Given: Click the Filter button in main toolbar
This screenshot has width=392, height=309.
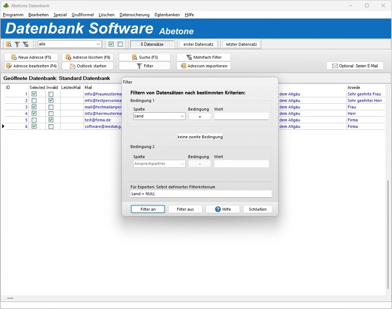Looking at the screenshot, I should coord(144,66).
